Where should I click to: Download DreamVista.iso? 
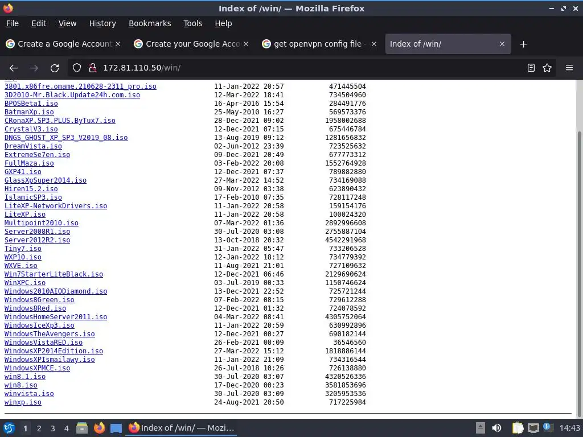click(33, 146)
